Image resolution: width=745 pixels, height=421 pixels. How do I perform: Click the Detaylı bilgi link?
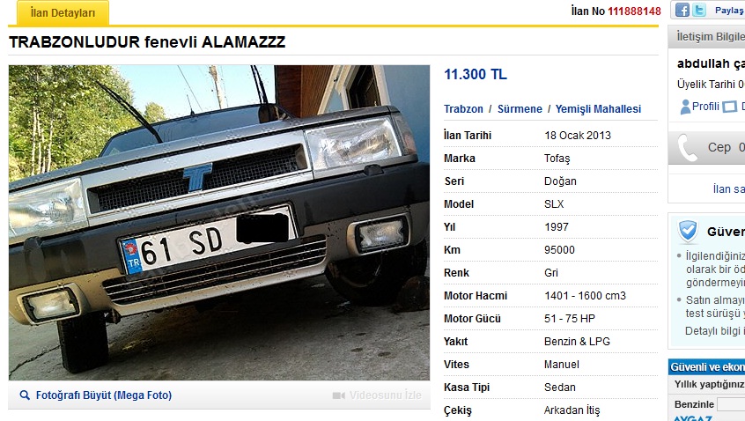click(x=714, y=330)
